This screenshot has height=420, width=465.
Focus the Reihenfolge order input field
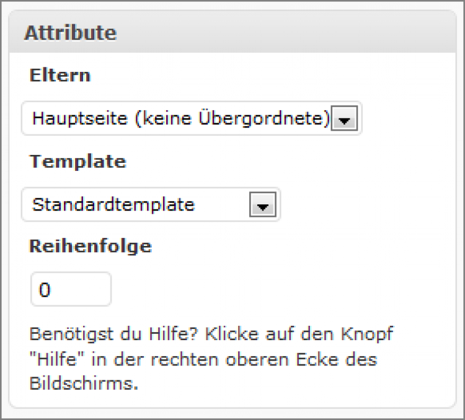71,289
